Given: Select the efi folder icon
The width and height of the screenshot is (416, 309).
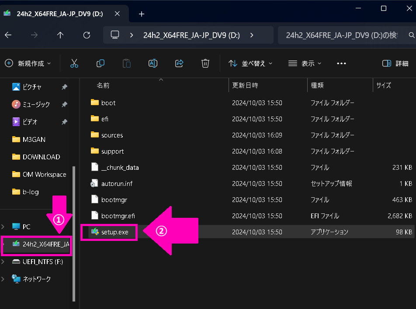Looking at the screenshot, I should click(95, 118).
